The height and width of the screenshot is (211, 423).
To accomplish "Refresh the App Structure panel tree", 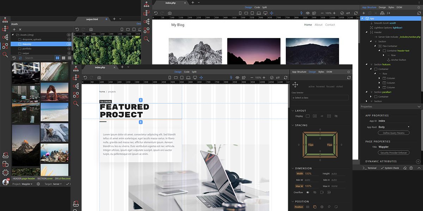I will click(x=419, y=13).
